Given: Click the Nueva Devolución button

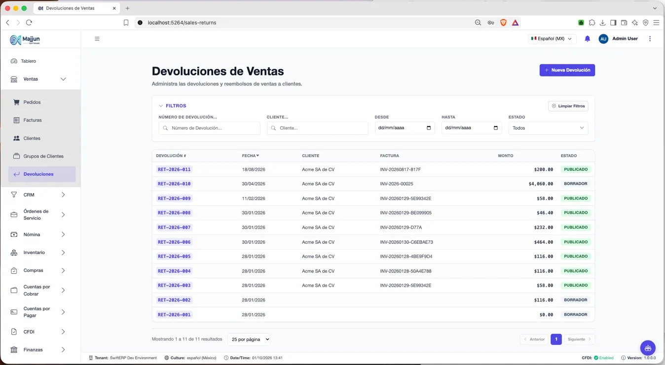Looking at the screenshot, I should click(x=567, y=70).
